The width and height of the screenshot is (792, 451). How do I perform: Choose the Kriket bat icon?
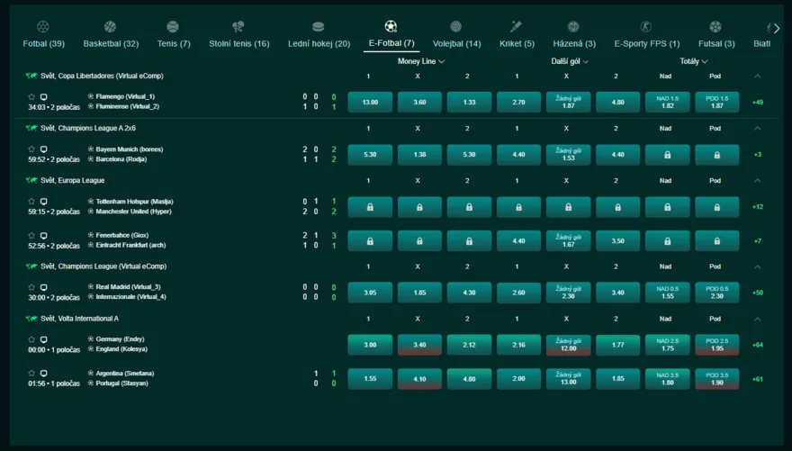tap(516, 27)
